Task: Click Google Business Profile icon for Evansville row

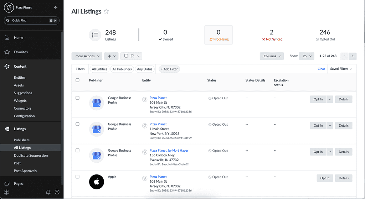Action: (97, 156)
